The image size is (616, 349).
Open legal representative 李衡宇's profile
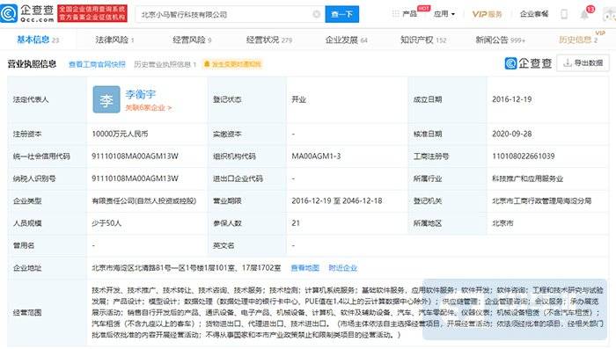tap(140, 94)
